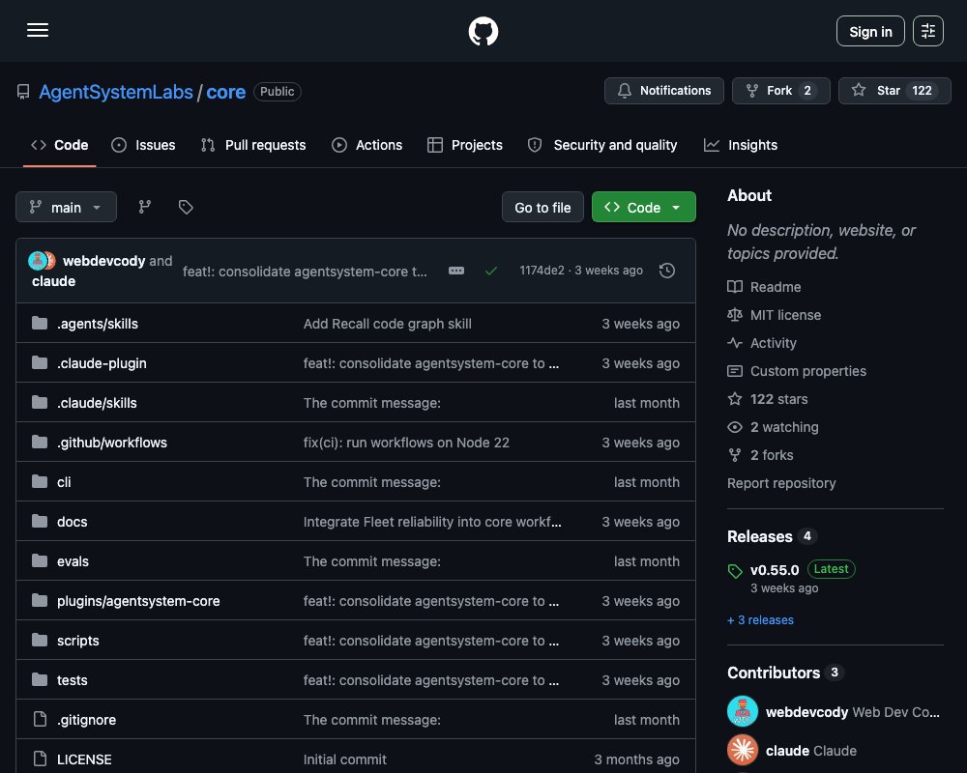967x773 pixels.
Task: Open commit 1174de2 link
Action: (542, 271)
